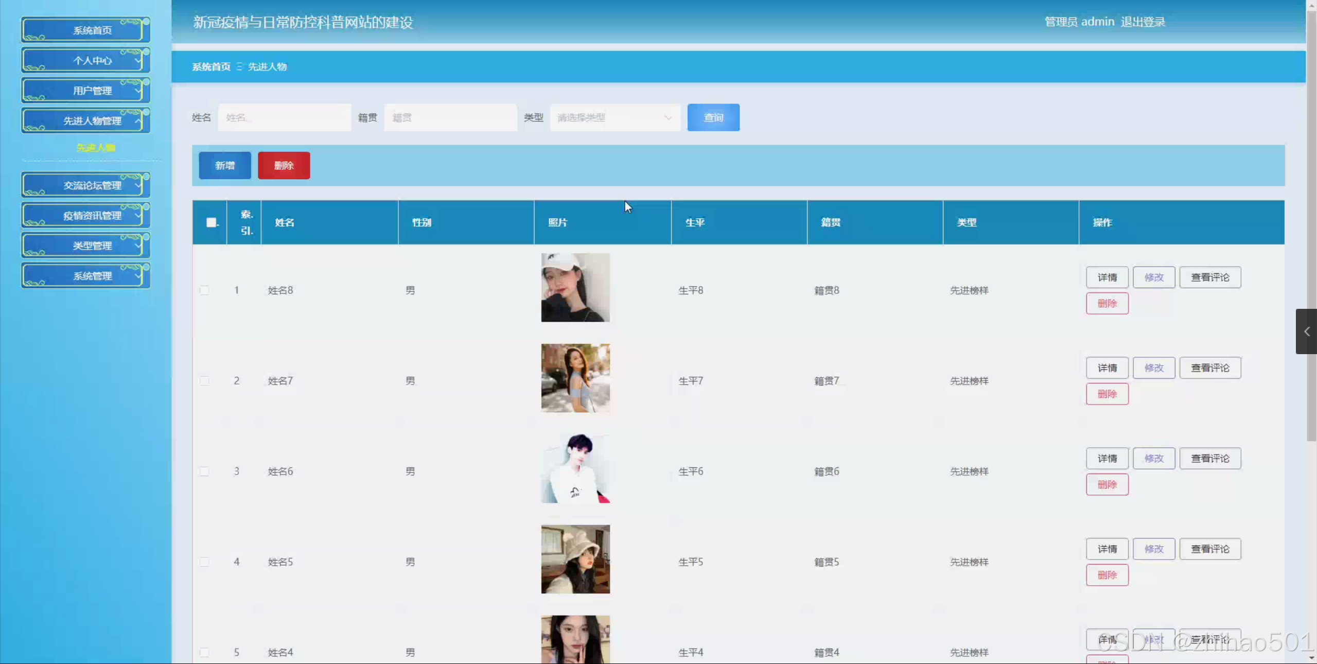This screenshot has width=1317, height=664.
Task: Click chevron icon on 用户管理 menu
Action: [x=137, y=91]
